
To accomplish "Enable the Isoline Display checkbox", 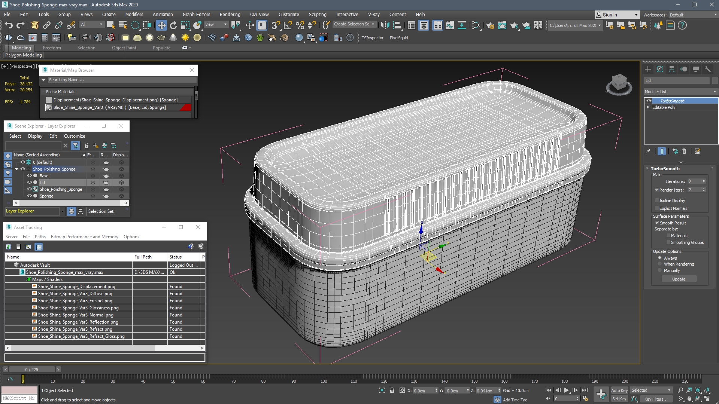I will [x=656, y=200].
